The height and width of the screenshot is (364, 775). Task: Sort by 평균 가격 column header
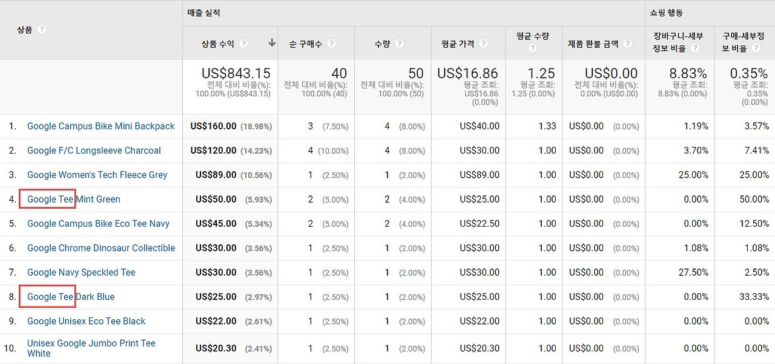pos(458,44)
